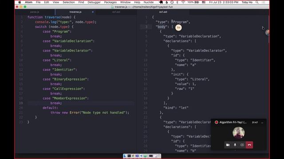Click the default: line in switch
Viewport: 284px width, 159px height.
coord(50,108)
